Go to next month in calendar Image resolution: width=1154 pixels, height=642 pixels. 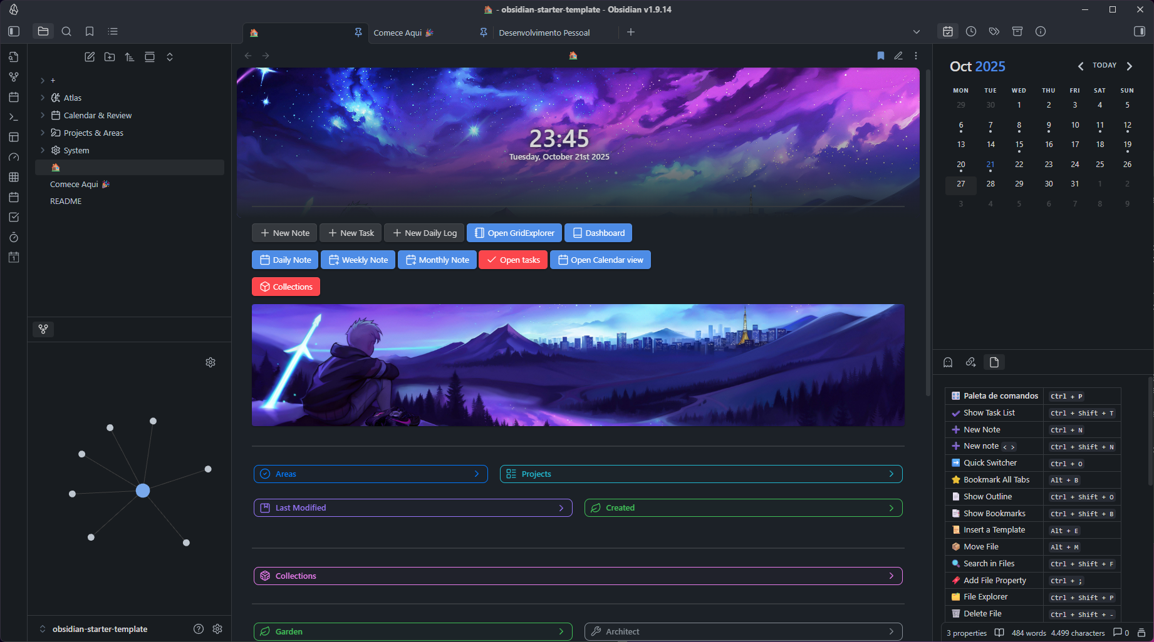[x=1130, y=66]
